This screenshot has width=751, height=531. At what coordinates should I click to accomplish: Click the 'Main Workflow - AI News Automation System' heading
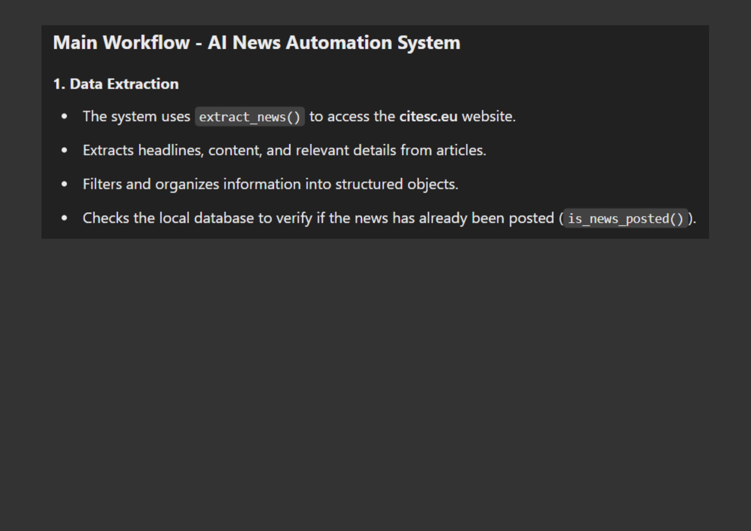(256, 43)
